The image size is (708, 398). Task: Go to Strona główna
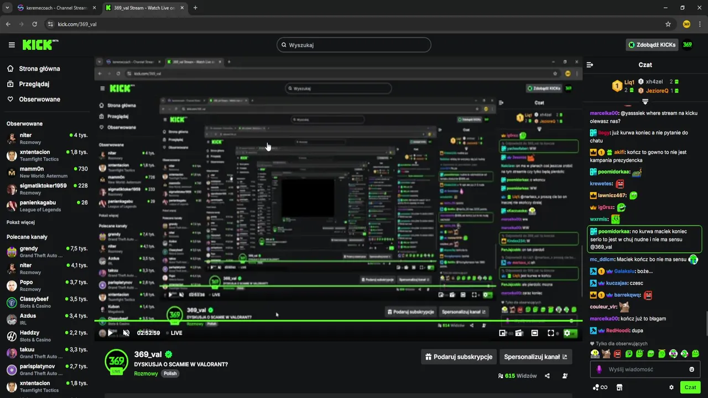pos(33,69)
